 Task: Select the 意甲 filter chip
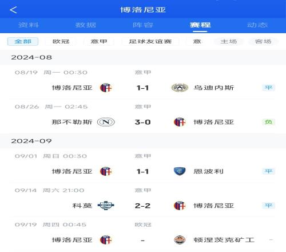point(99,41)
